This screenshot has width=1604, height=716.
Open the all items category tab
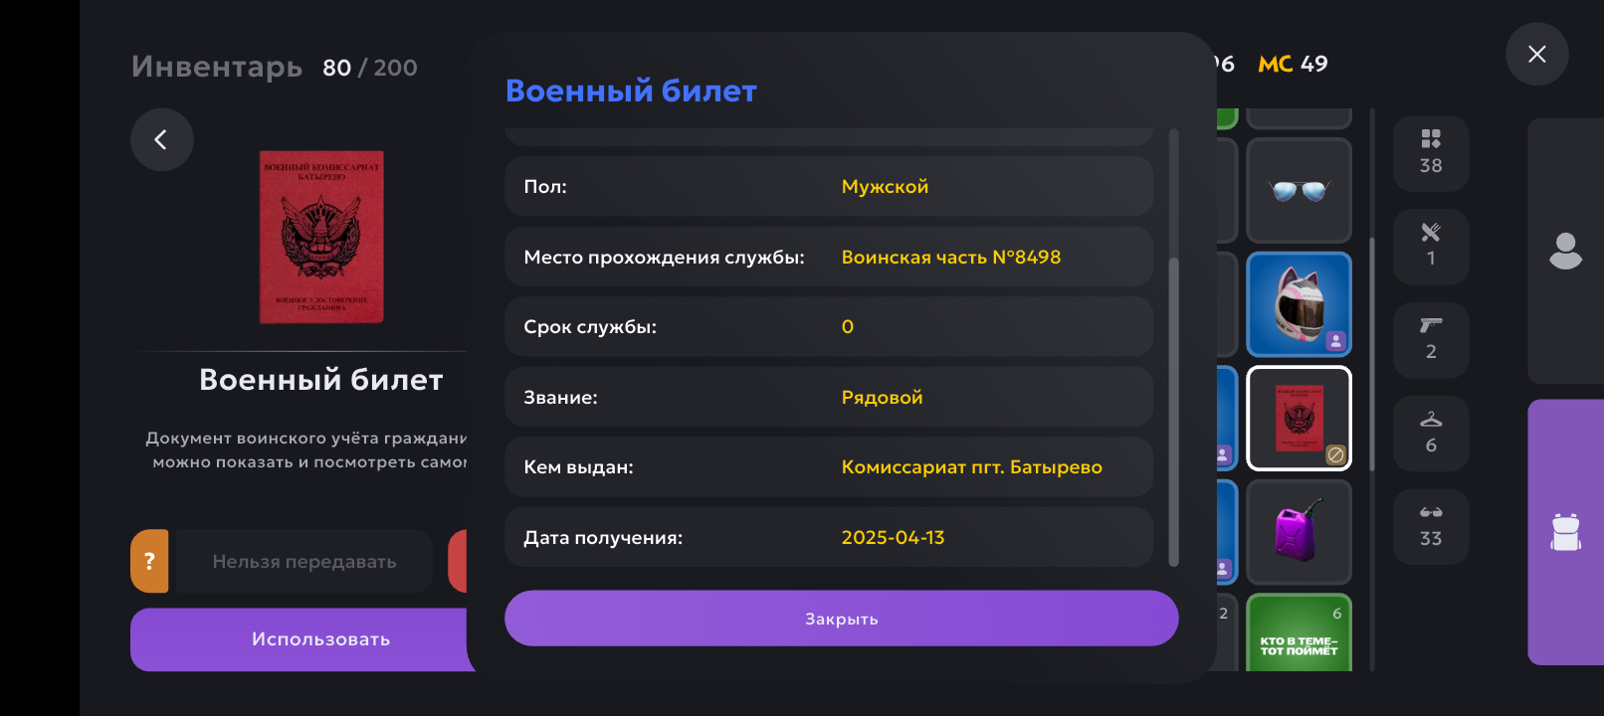pos(1430,151)
